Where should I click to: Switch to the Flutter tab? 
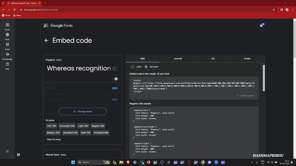click(x=247, y=59)
